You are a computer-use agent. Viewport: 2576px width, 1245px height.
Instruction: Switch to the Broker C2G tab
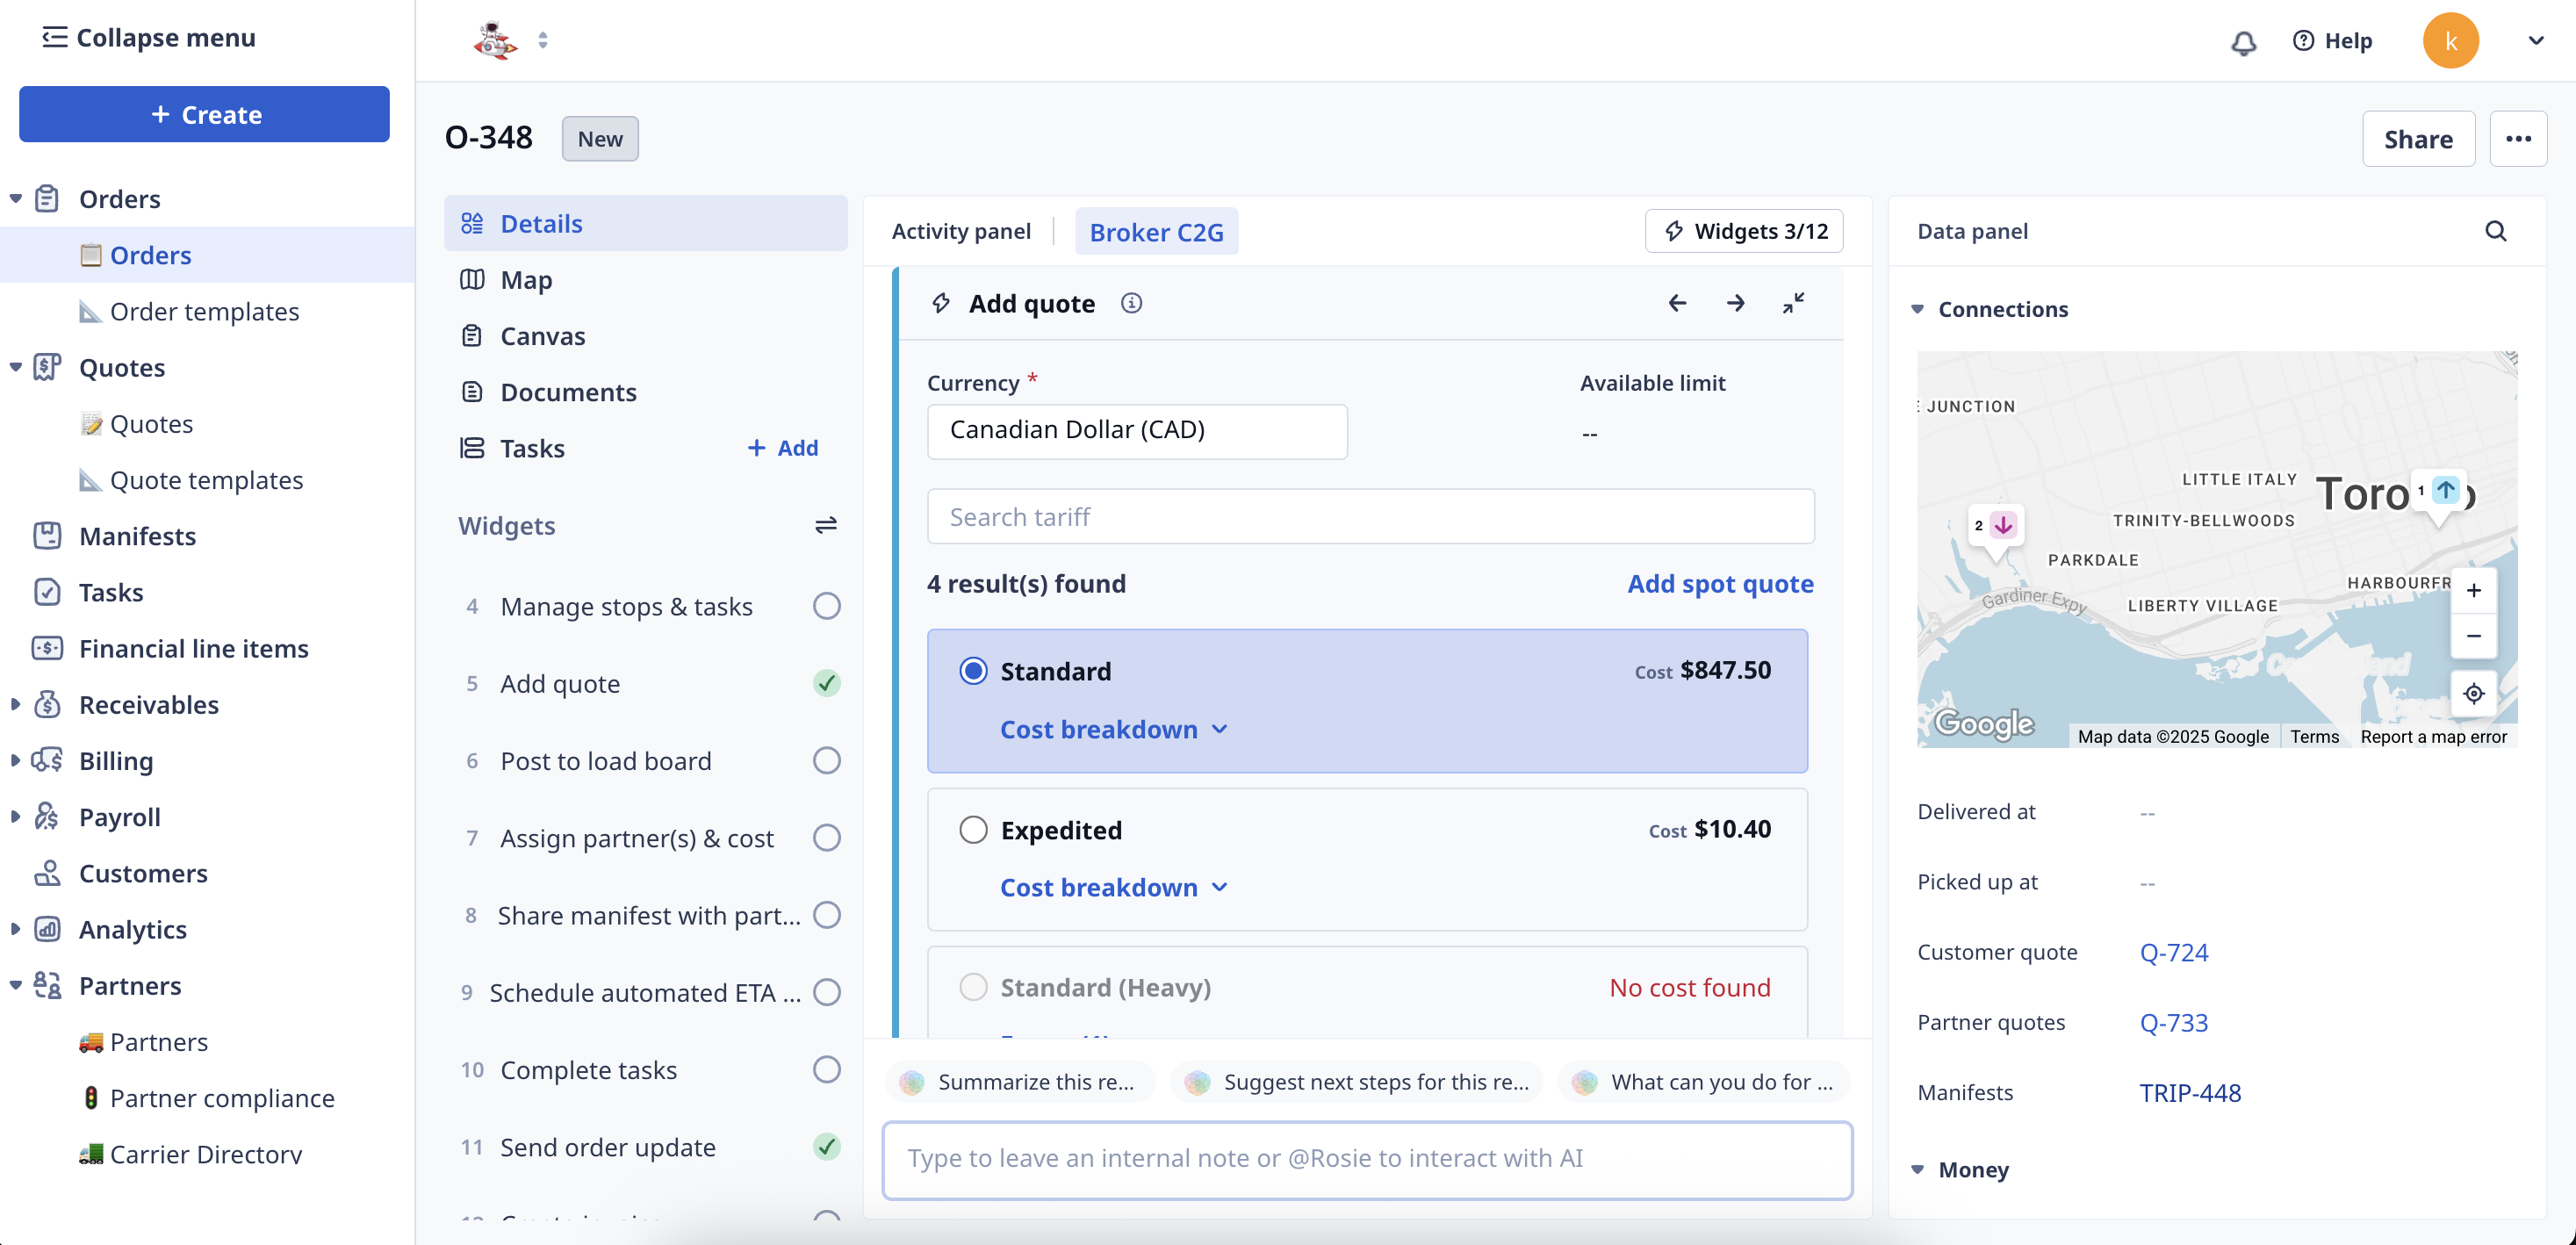1156,232
